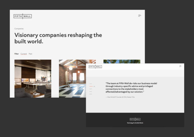Click Fifth Wall logo on Companies page
The image size is (194, 137).
(23, 16)
